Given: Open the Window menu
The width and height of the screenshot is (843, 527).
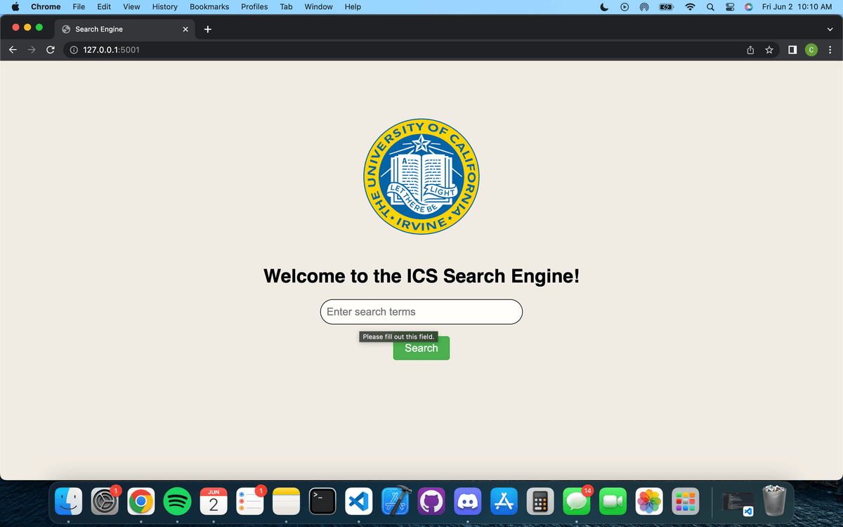Looking at the screenshot, I should (319, 7).
